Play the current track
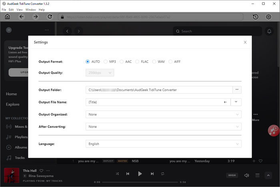This screenshot has height=187, width=280. click(x=140, y=174)
